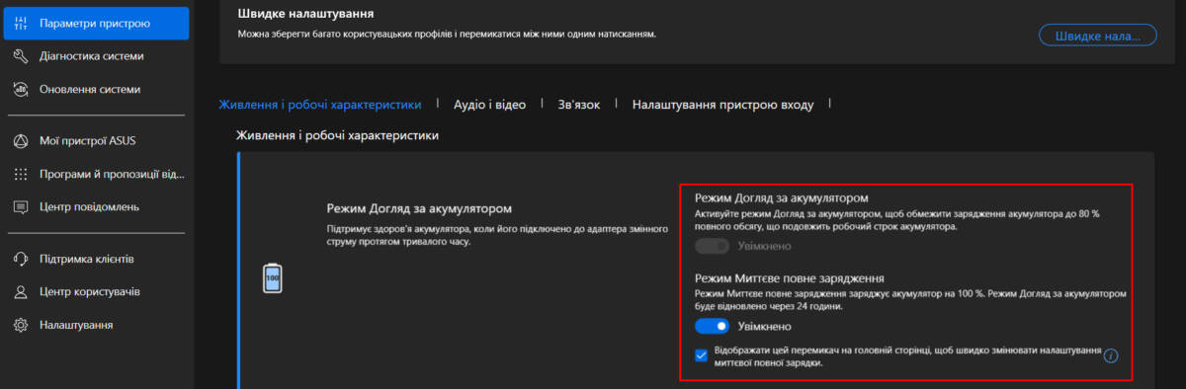Click the Налаштування gear icon
The width and height of the screenshot is (1186, 389).
point(20,325)
